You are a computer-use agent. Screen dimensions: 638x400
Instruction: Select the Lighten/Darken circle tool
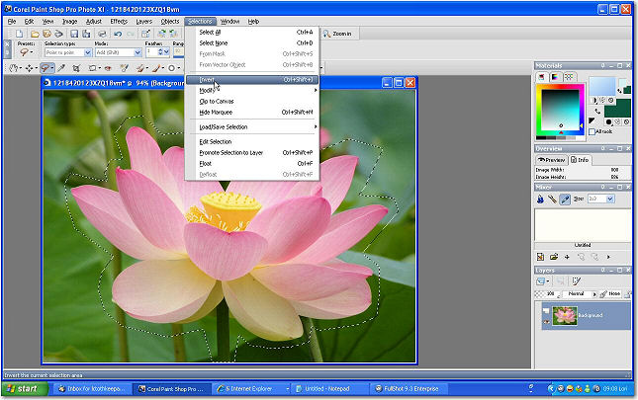(172, 68)
